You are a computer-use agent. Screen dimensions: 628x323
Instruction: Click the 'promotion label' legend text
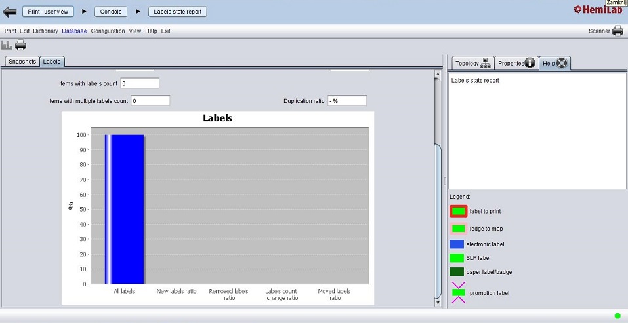coord(490,293)
